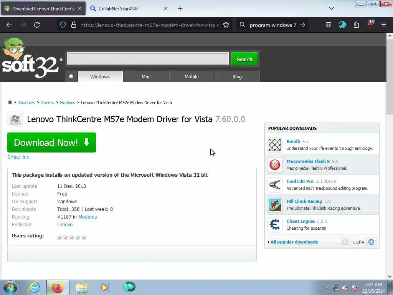The width and height of the screenshot is (393, 295).
Task: Open the Pocket save icon
Action: point(329,25)
